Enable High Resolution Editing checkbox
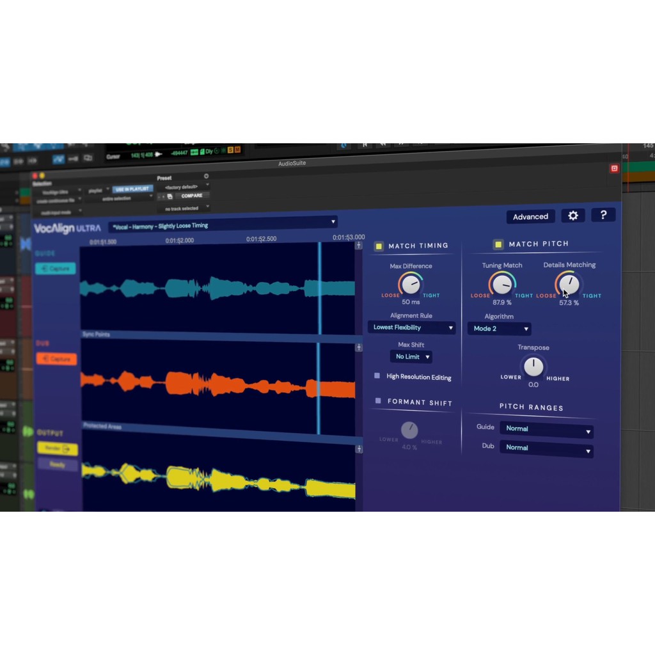 (x=377, y=376)
